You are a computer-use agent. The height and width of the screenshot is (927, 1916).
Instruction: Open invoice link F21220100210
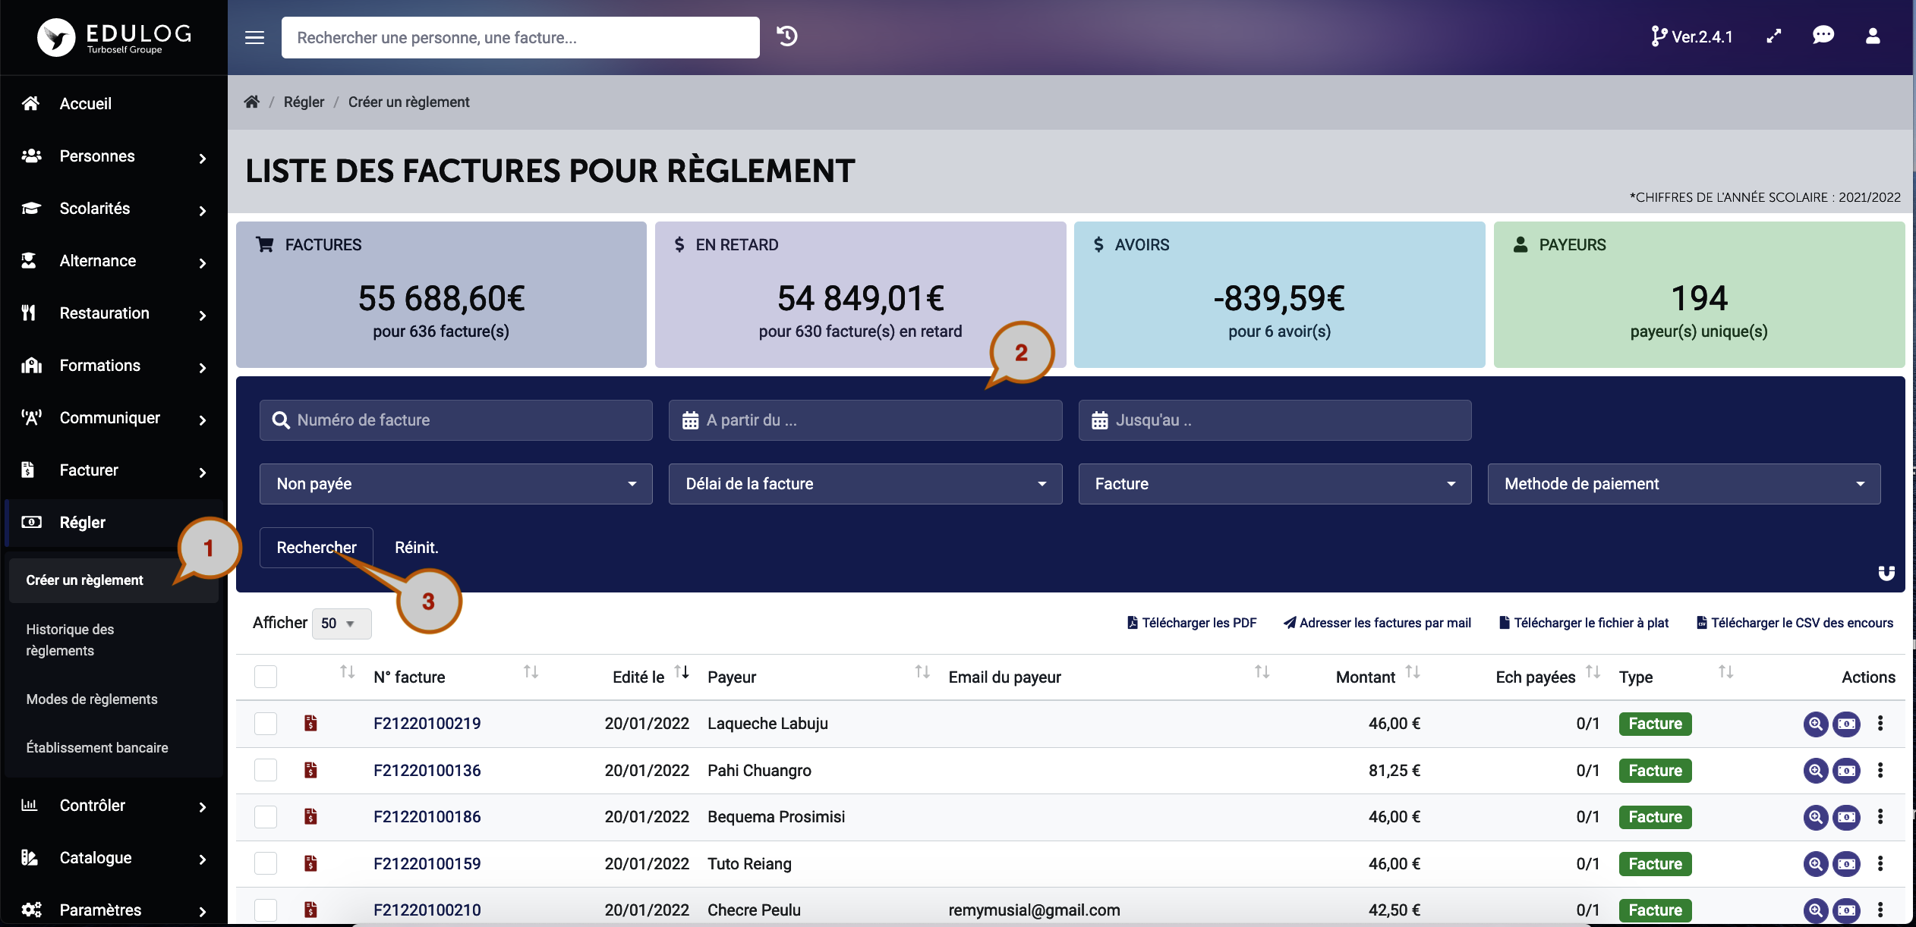427,910
